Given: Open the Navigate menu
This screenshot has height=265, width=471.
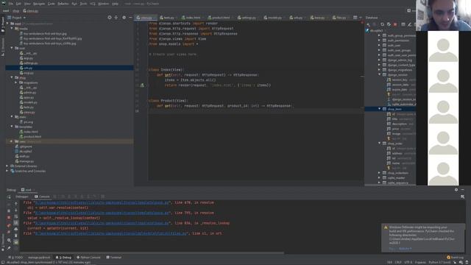Looking at the screenshot, I should point(39,4).
